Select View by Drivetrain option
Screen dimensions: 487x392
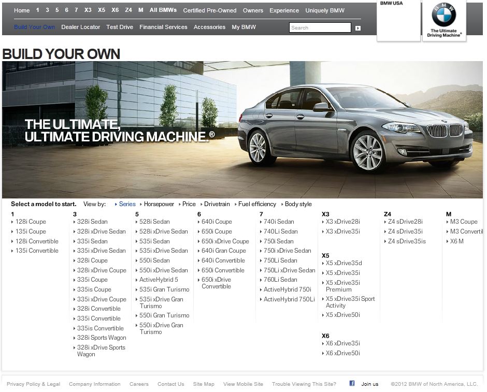coord(217,204)
